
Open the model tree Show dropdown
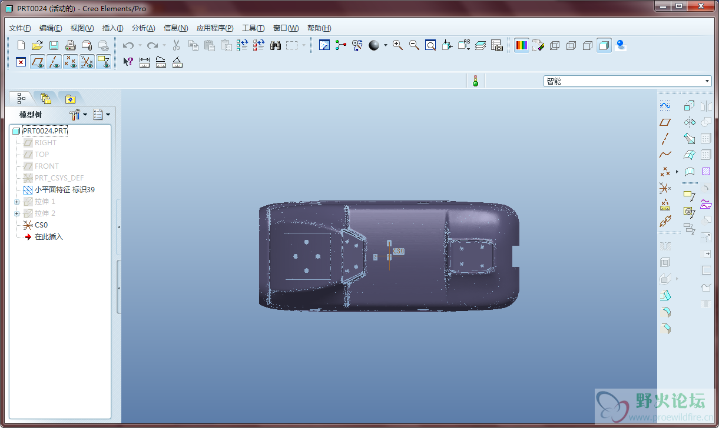102,115
